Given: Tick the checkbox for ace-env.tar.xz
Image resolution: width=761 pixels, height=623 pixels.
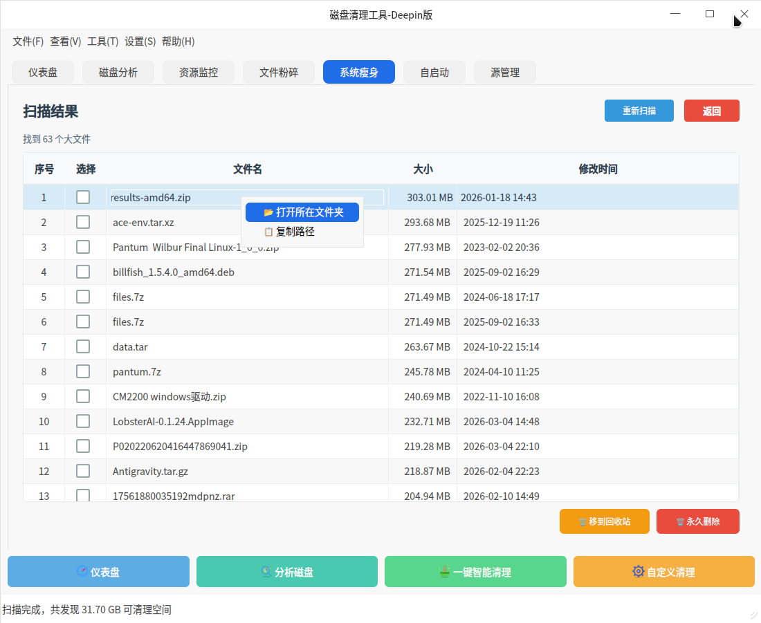Looking at the screenshot, I should (83, 222).
